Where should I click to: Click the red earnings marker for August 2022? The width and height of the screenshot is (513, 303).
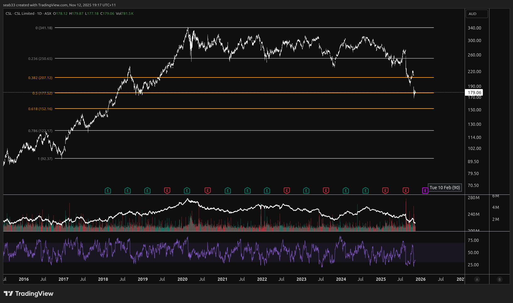pyautogui.click(x=287, y=190)
